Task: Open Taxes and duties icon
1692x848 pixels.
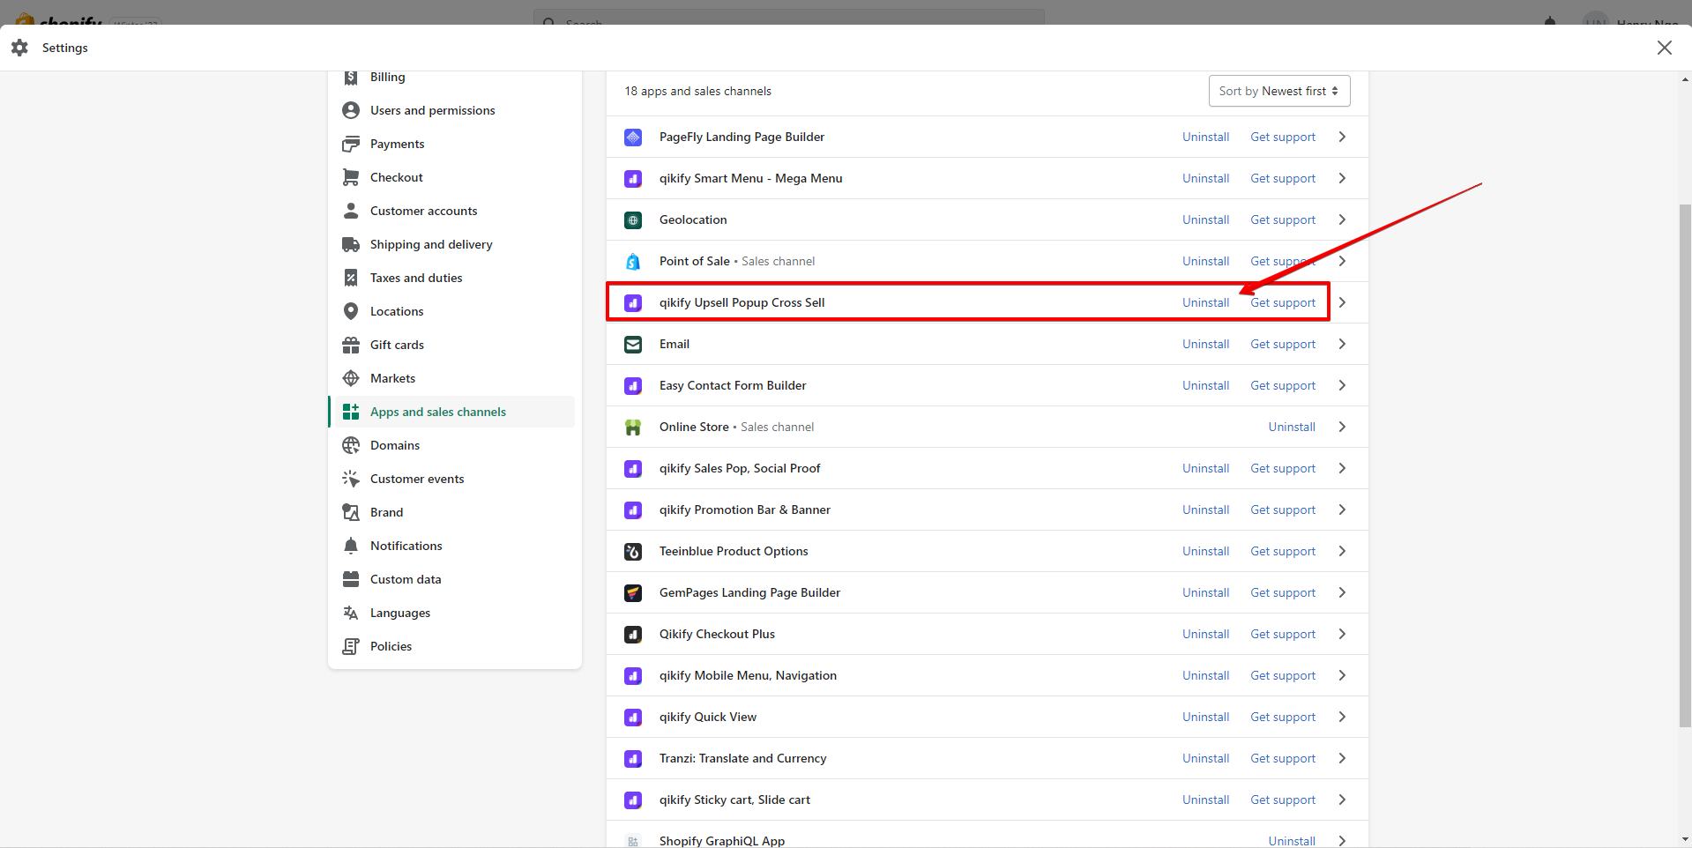Action: (351, 278)
